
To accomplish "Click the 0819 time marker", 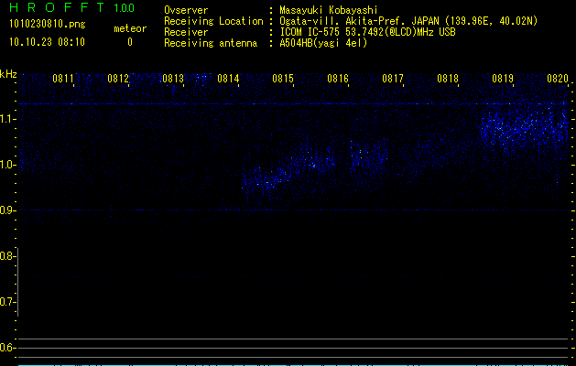I will click(x=503, y=79).
